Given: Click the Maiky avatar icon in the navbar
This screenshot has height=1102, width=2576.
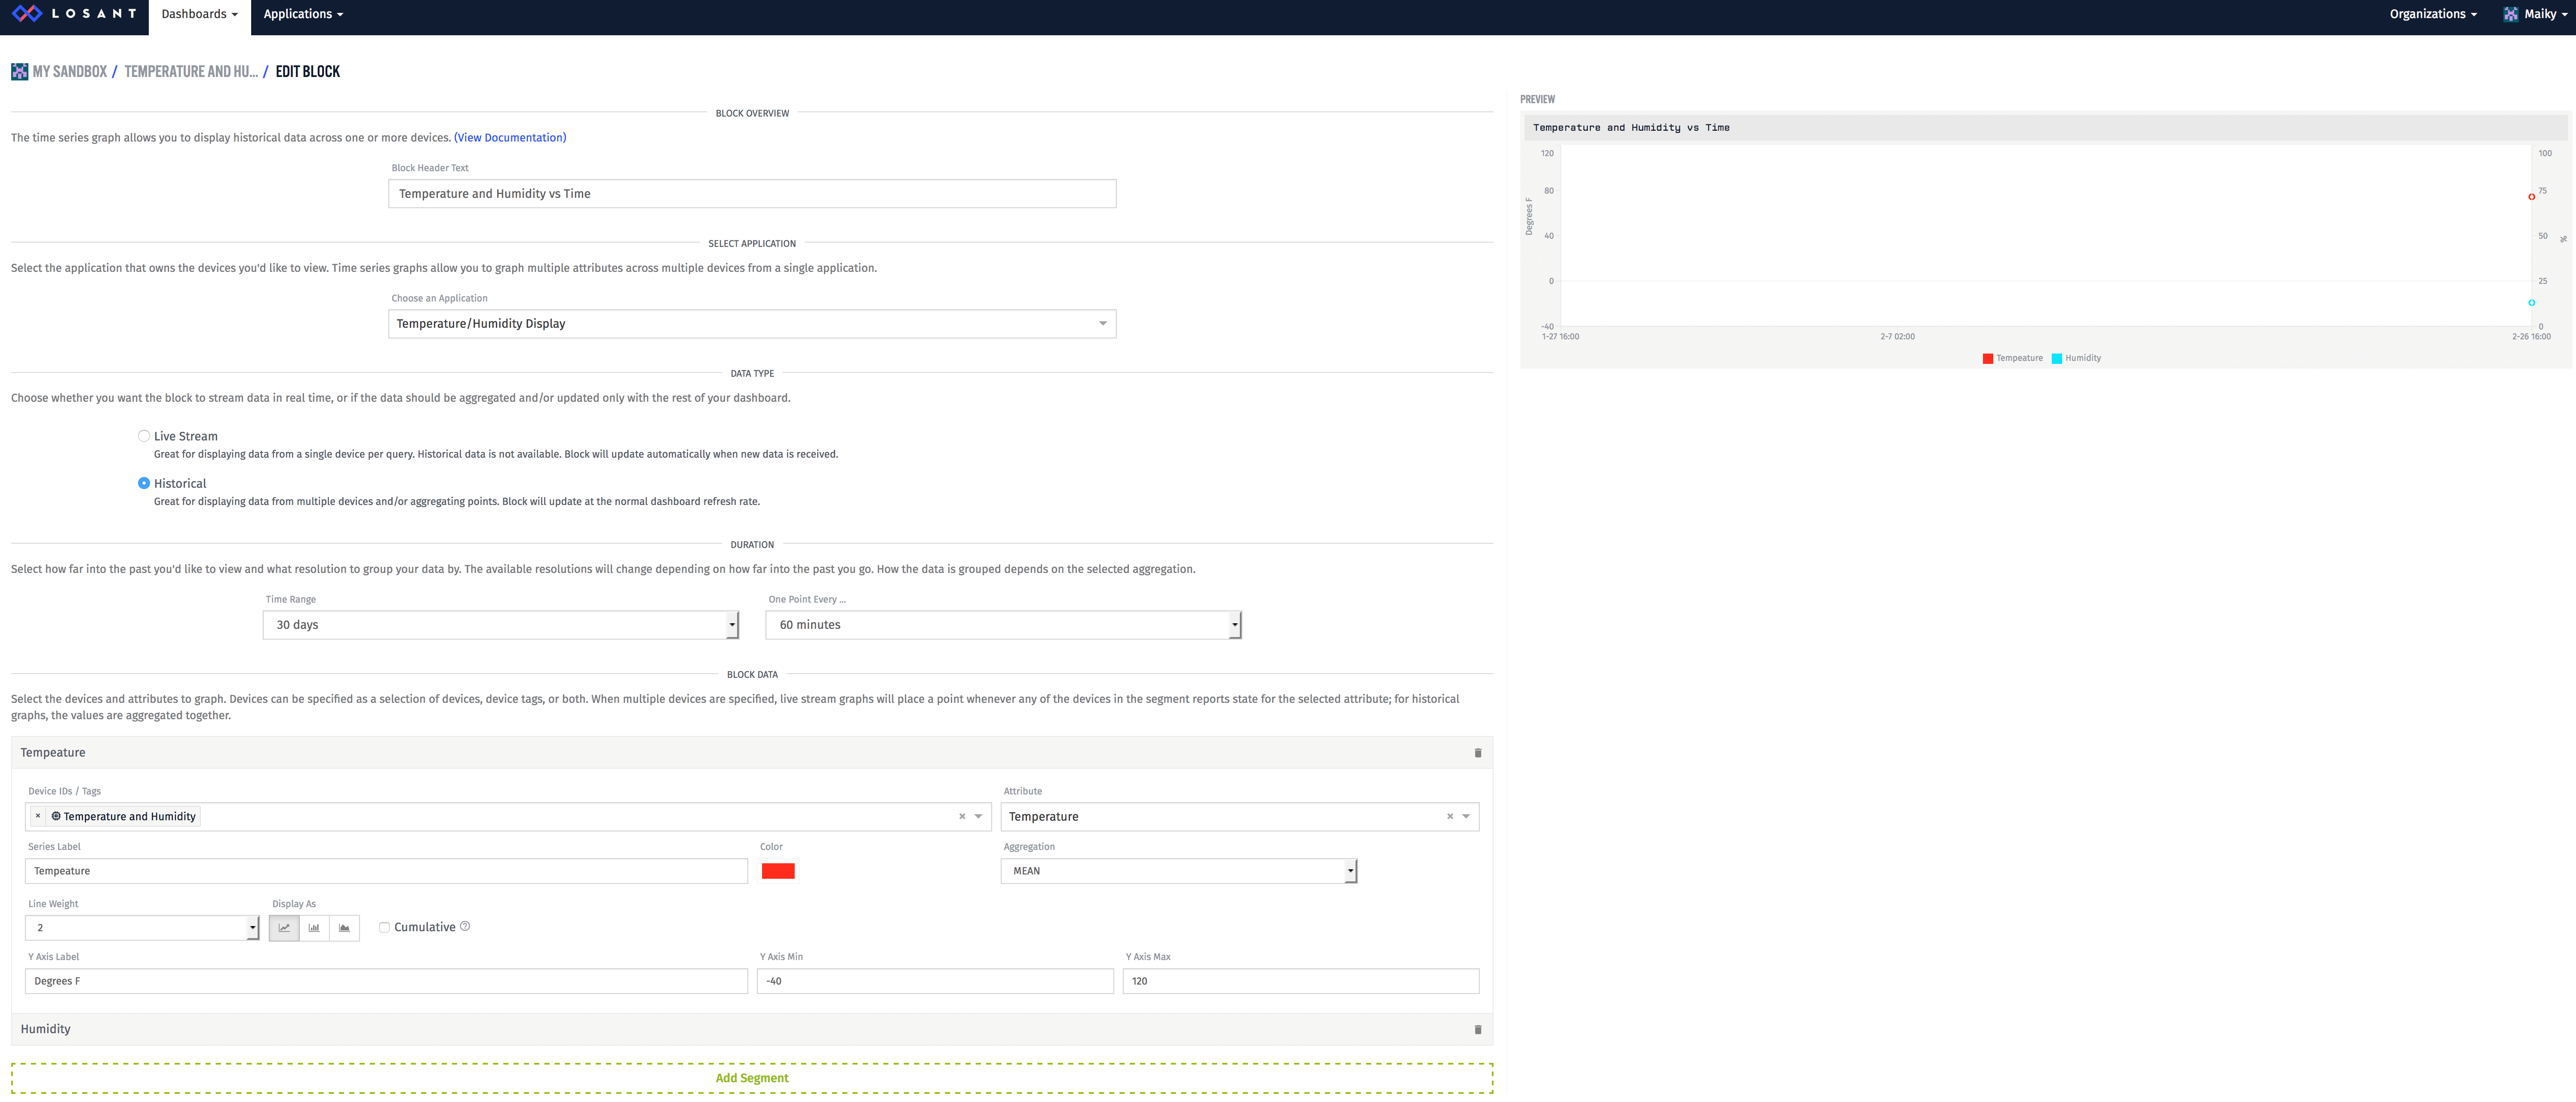Looking at the screenshot, I should (x=2510, y=14).
